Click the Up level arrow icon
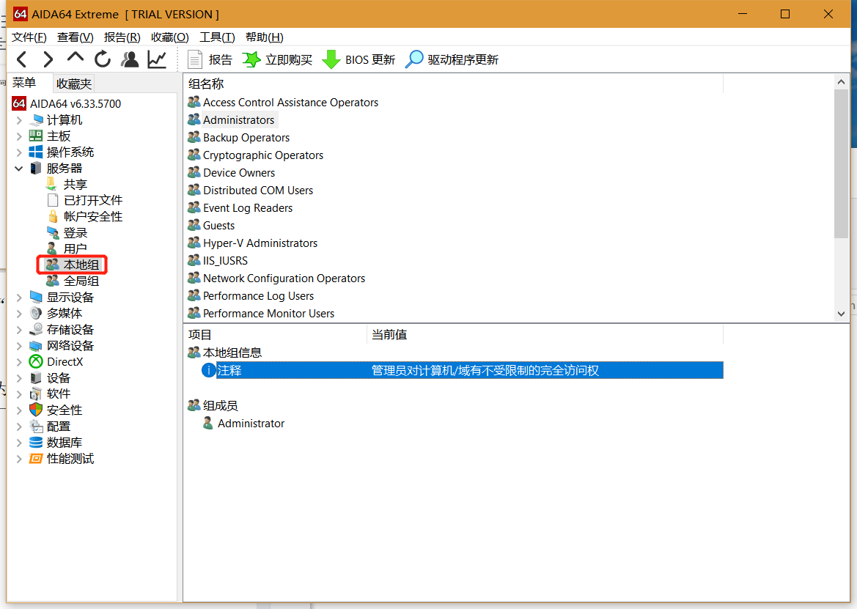The width and height of the screenshot is (857, 609). point(76,58)
